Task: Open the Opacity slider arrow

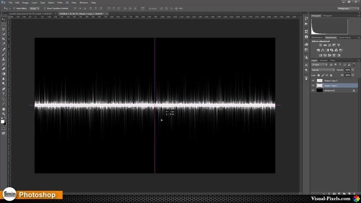Action: [353, 70]
